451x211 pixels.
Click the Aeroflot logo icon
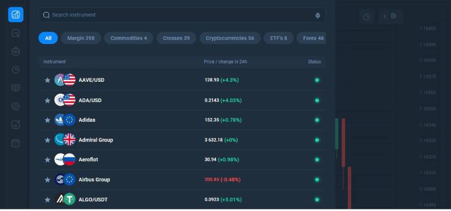click(60, 160)
